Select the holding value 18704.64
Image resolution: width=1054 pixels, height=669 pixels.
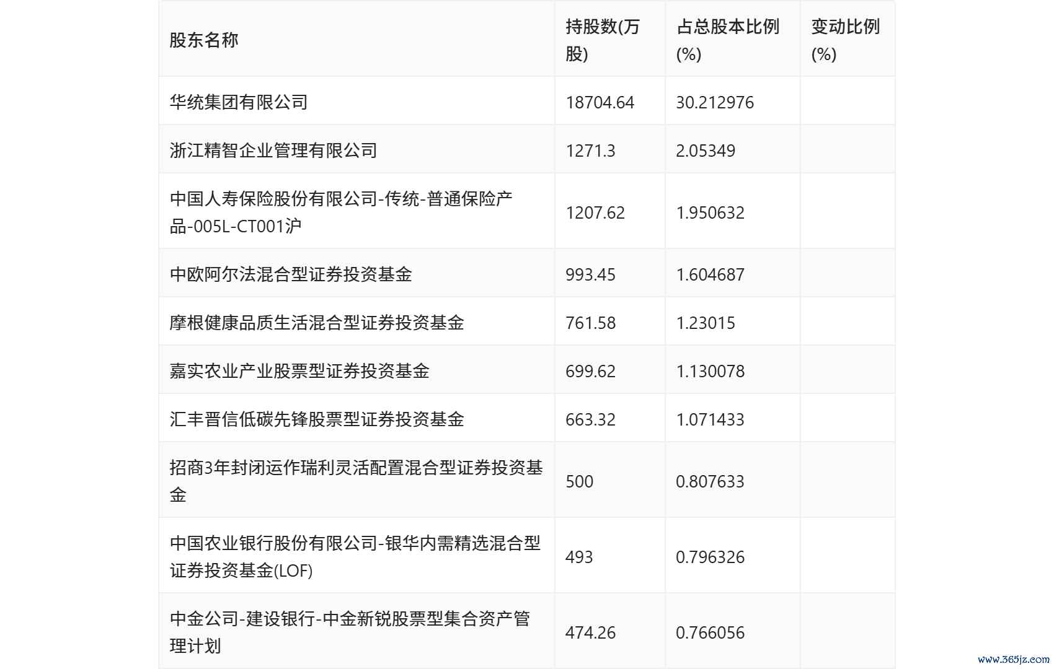[x=600, y=102]
